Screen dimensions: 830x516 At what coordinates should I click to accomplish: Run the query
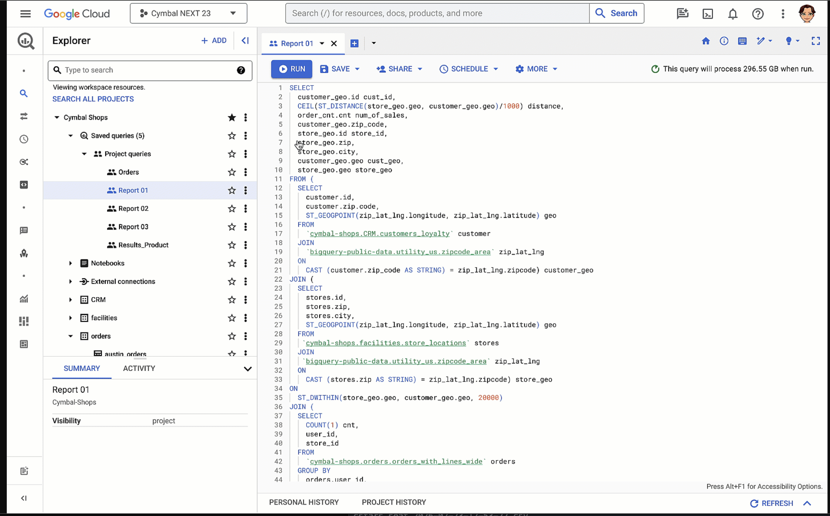pyautogui.click(x=292, y=69)
